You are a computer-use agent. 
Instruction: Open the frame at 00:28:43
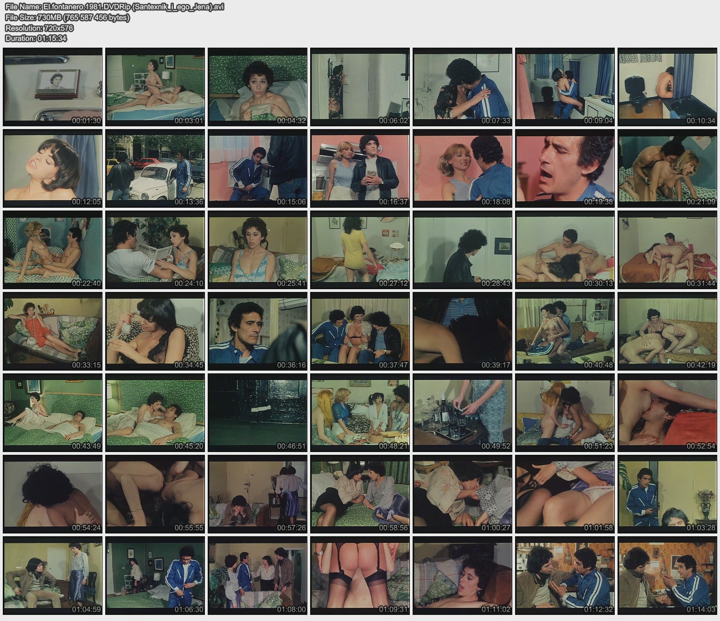(x=462, y=250)
